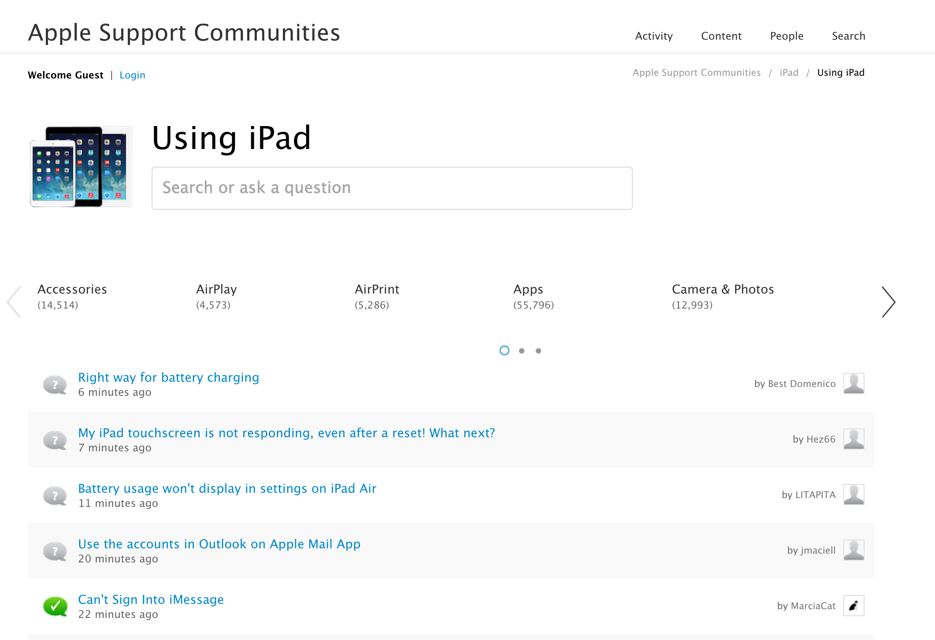Image resolution: width=935 pixels, height=640 pixels.
Task: Expand breadcrumb to iPad community
Action: coord(789,72)
